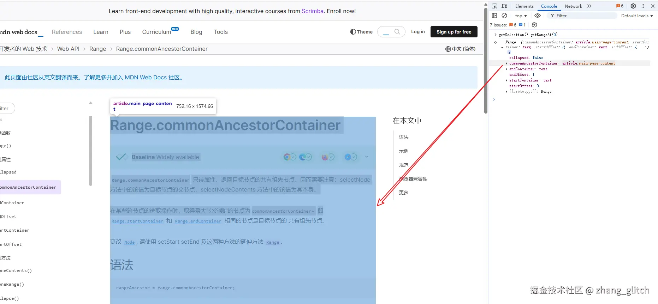Click the search magnifier icon on MDN

(397, 32)
